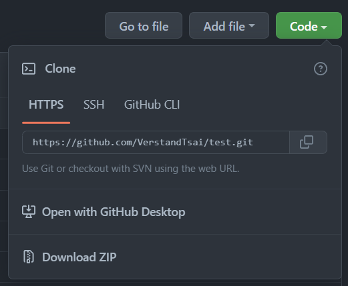The width and height of the screenshot is (348, 286).
Task: Click the orange underline beneath HTTPS
Action: [46, 123]
